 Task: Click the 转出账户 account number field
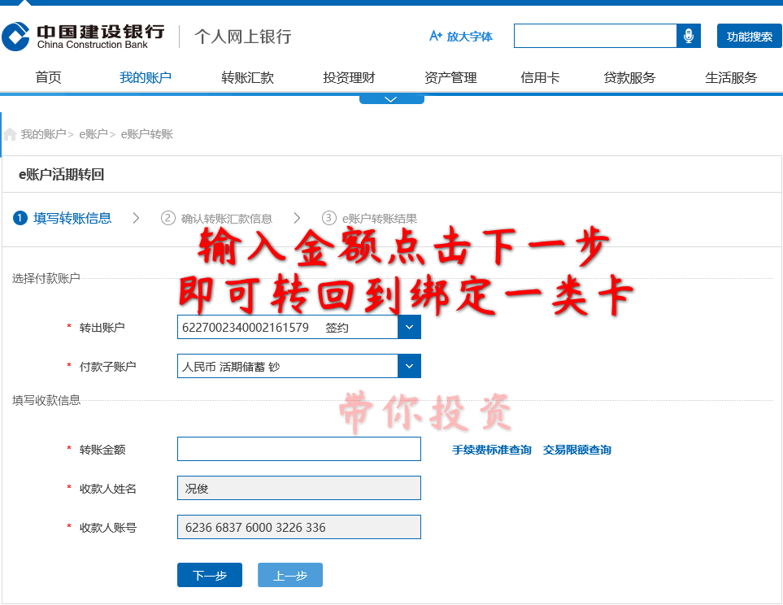[288, 327]
